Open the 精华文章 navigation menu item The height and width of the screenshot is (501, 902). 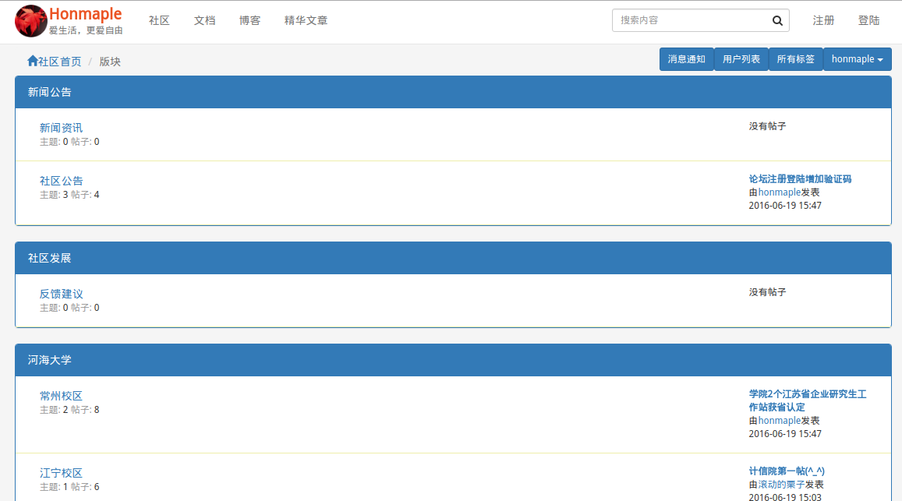click(306, 21)
